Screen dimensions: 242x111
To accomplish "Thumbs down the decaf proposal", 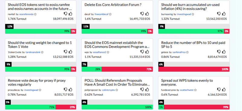I will [142, 14].
